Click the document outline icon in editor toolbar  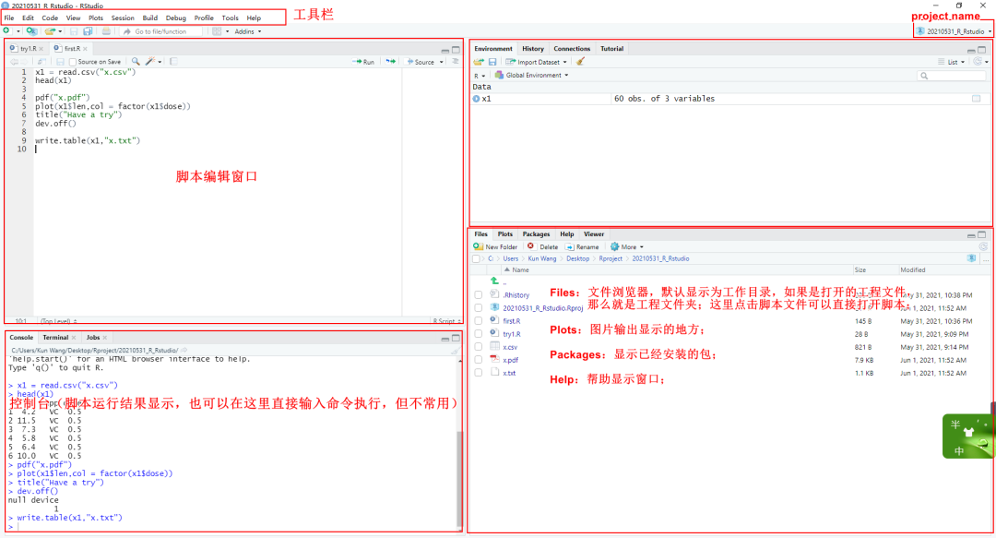[456, 62]
